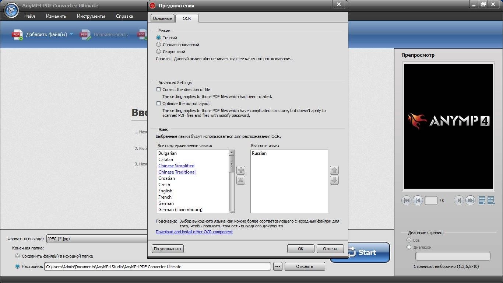The width and height of the screenshot is (503, 283).
Task: Click the AnyMP4 preview thumbnail
Action: 449,126
